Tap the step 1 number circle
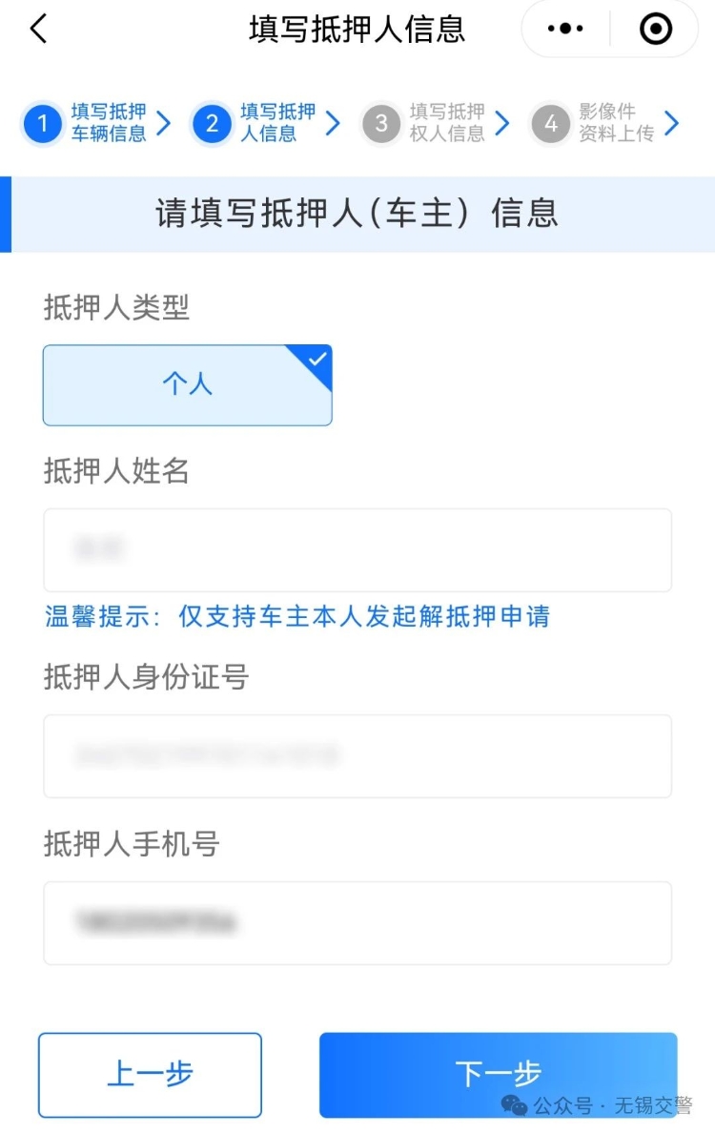Image resolution: width=715 pixels, height=1134 pixels. pyautogui.click(x=42, y=123)
